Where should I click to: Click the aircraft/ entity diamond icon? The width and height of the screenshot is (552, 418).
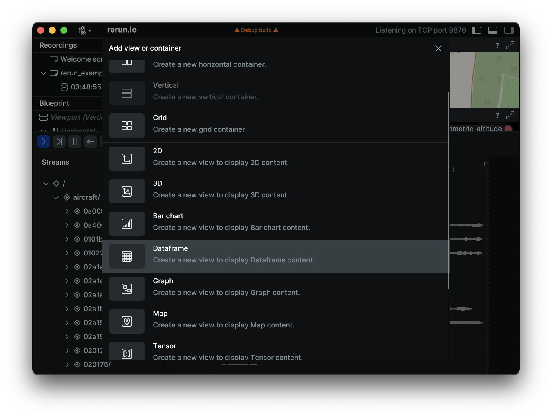coord(67,197)
